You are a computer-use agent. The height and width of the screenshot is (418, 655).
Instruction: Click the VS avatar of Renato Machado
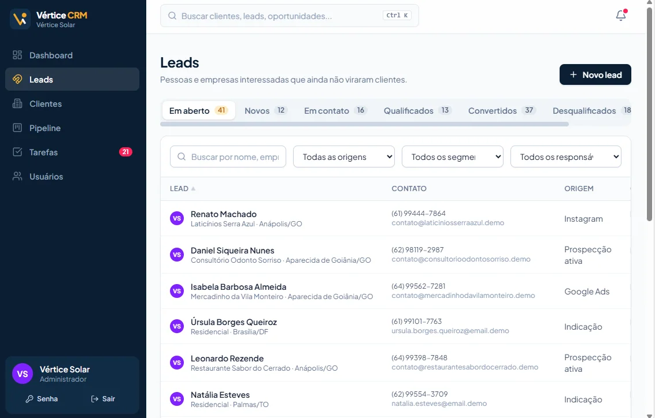click(177, 218)
